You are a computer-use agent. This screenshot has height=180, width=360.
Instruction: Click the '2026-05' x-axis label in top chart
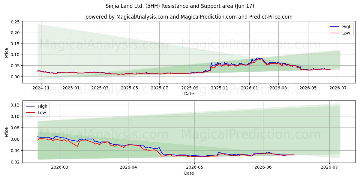point(308,88)
